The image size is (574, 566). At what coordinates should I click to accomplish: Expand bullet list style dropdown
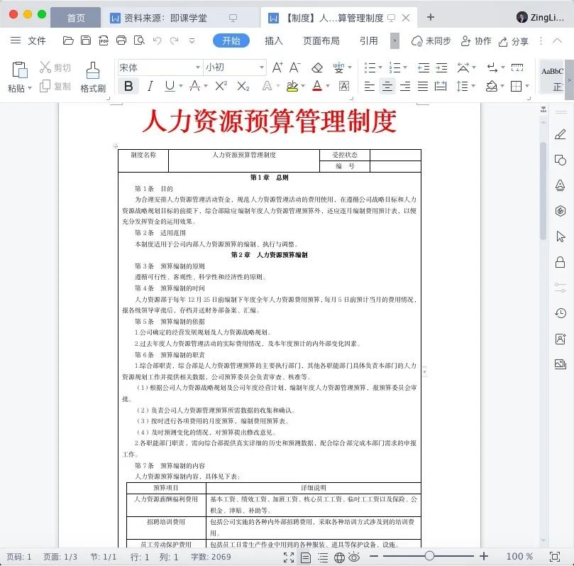tap(380, 67)
